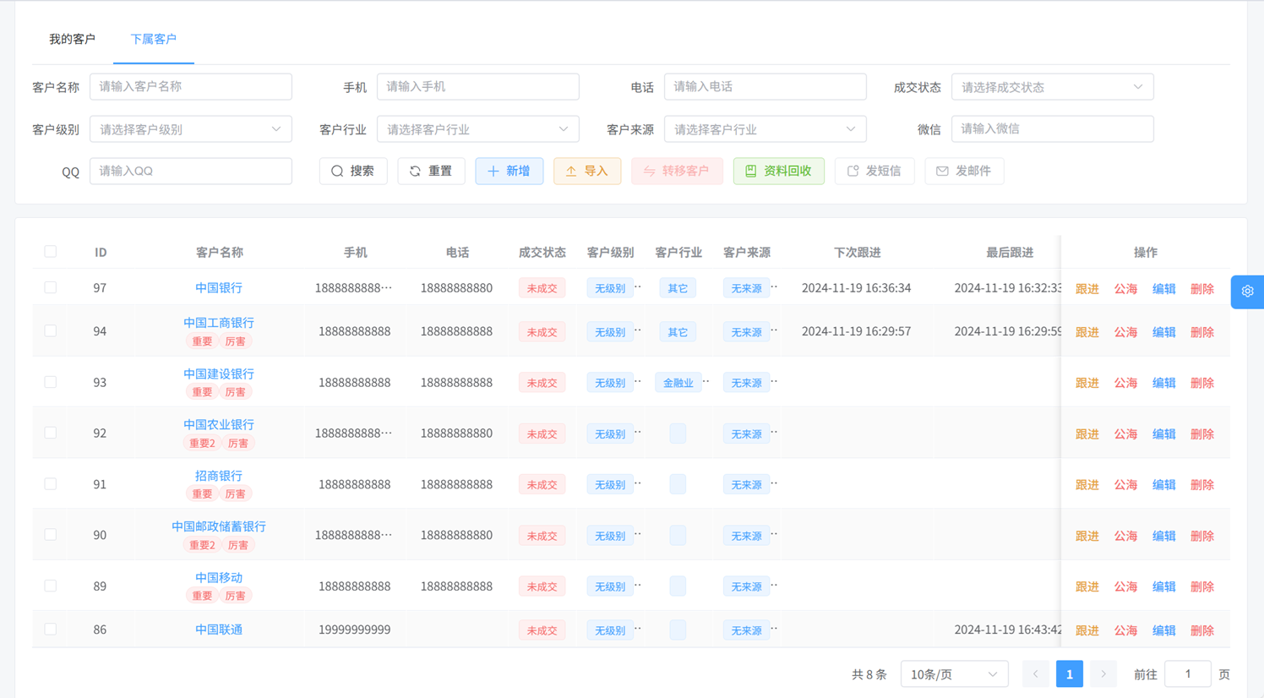The height and width of the screenshot is (698, 1264).
Task: Click 跟进 for 招商银行 row
Action: click(1087, 485)
